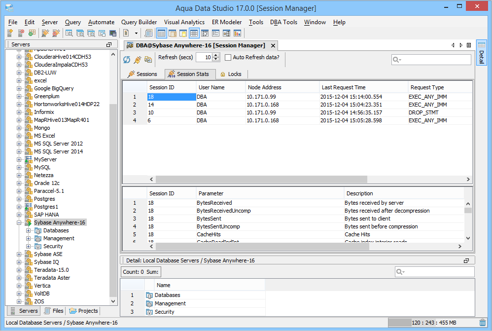
Task: Switch to the Files panel tab
Action: (x=54, y=311)
